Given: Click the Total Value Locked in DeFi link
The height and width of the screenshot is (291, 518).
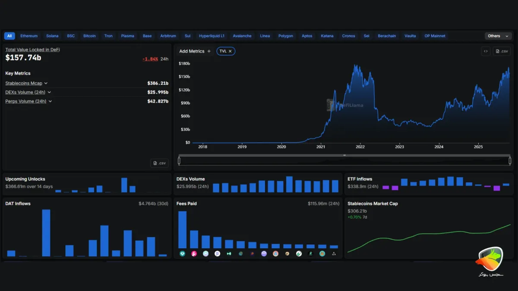Looking at the screenshot, I should (x=32, y=50).
